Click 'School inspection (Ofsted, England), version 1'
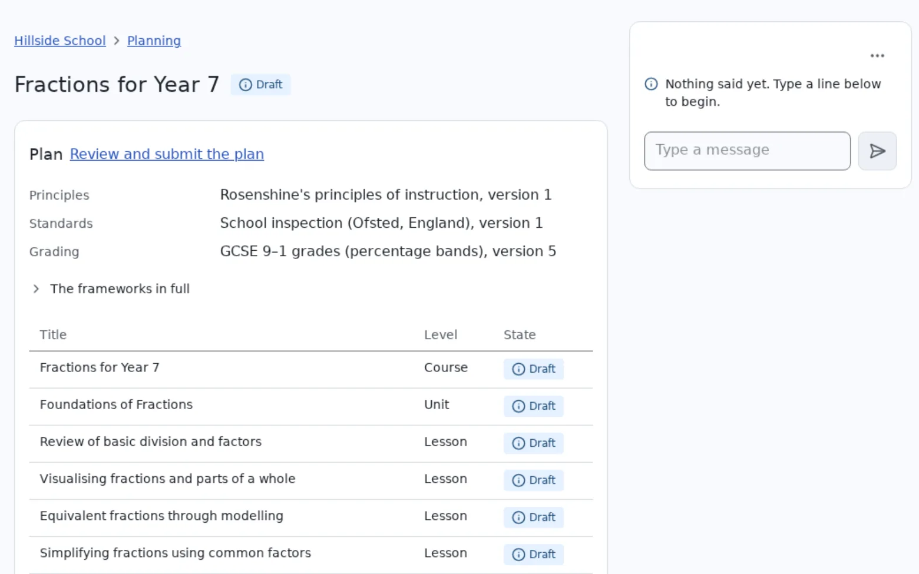 [x=381, y=223]
